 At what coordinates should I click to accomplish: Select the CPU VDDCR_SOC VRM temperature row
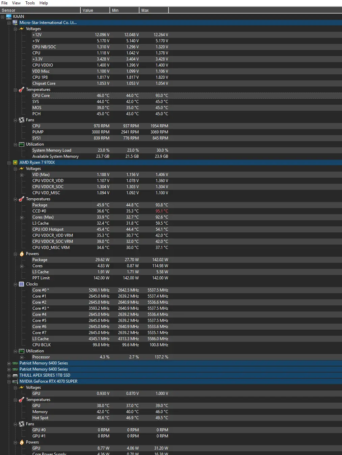coord(187,242)
